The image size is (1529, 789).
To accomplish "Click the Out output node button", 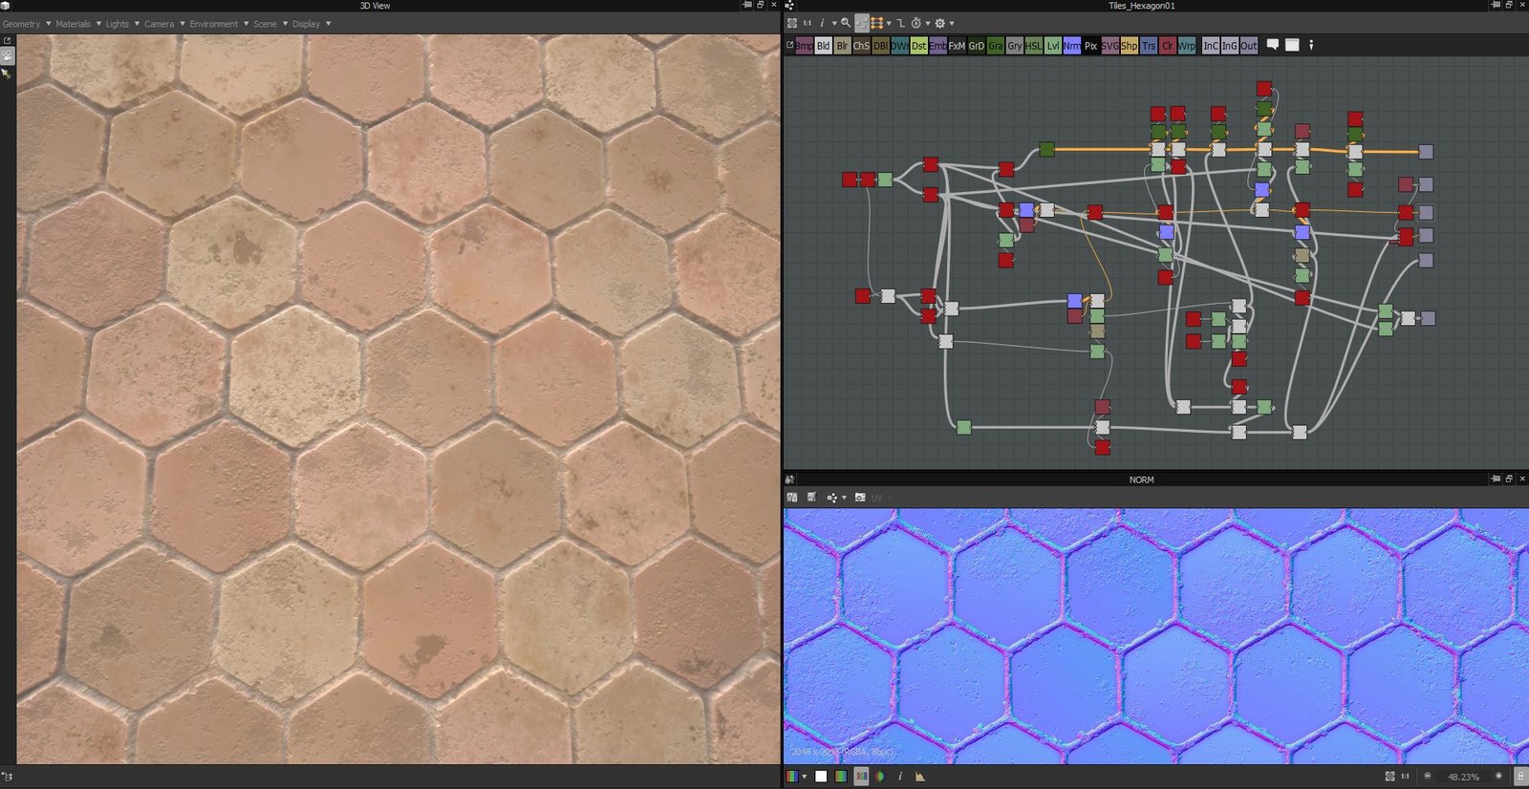I will click(x=1249, y=46).
